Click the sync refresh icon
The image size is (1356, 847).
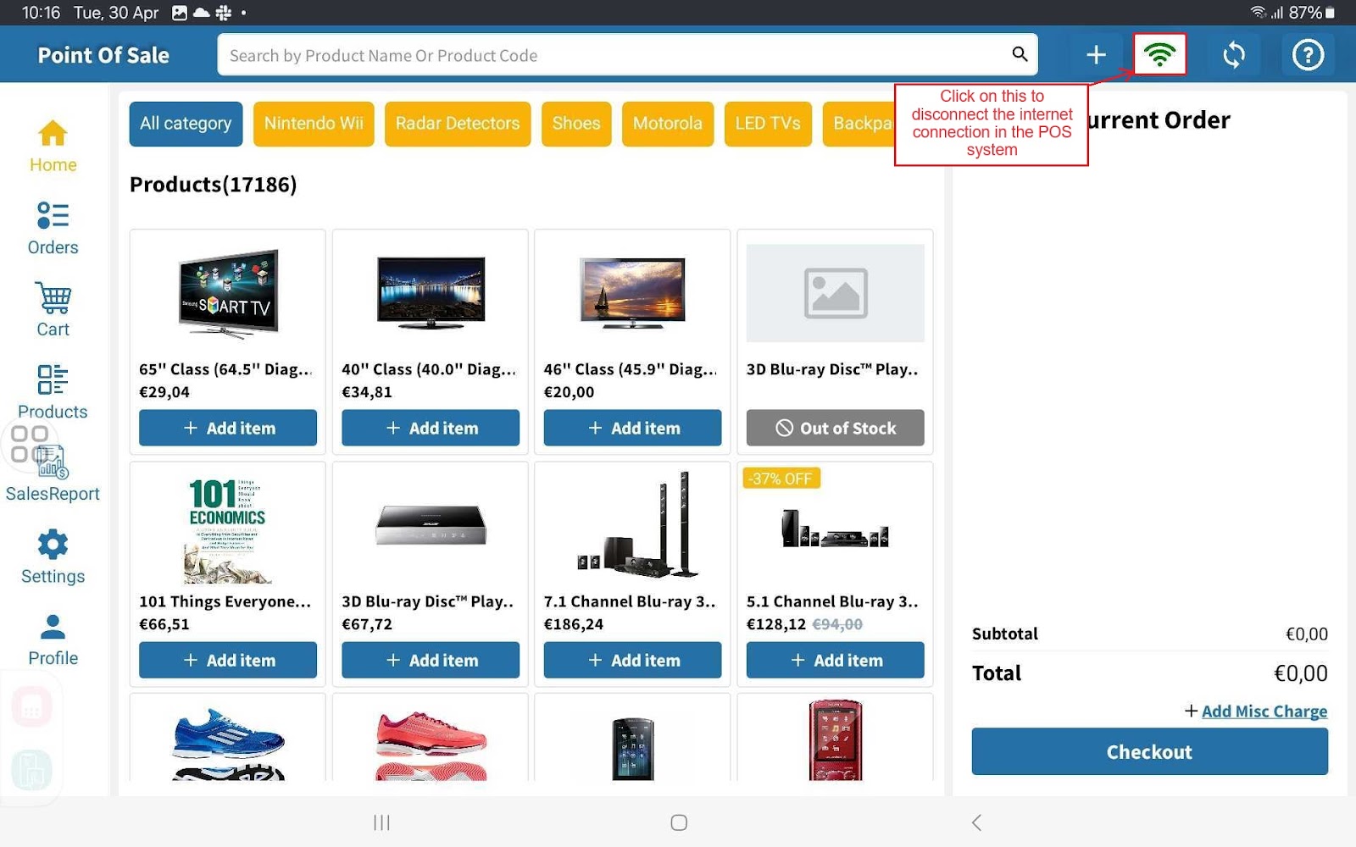tap(1233, 55)
